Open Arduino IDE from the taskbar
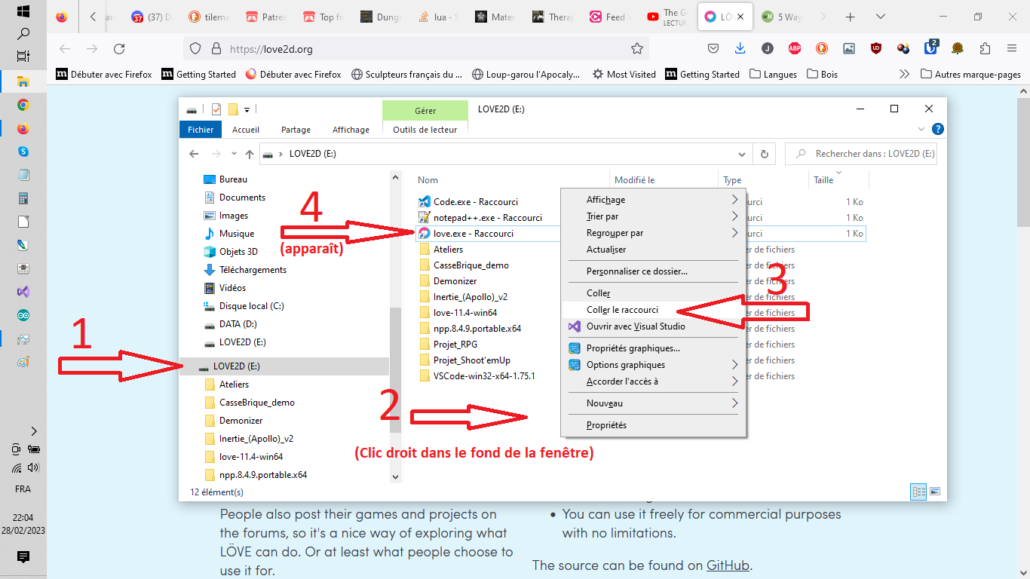This screenshot has height=579, width=1030. 23,315
